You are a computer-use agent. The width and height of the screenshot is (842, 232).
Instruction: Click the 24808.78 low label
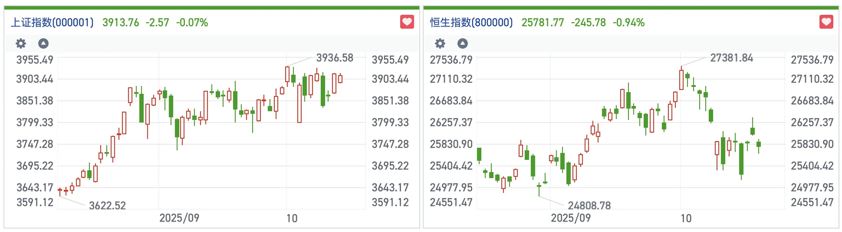point(589,205)
